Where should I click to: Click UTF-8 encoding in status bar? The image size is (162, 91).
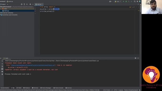(x=115, y=90)
